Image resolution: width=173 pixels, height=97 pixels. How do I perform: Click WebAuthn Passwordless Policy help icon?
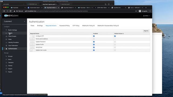point(118,26)
